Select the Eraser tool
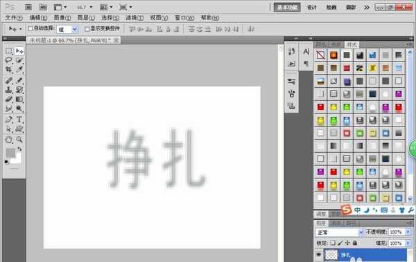The height and width of the screenshot is (262, 416). click(x=8, y=100)
